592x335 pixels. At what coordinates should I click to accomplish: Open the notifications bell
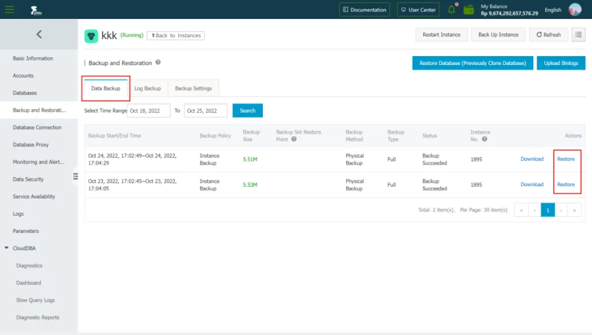[452, 9]
